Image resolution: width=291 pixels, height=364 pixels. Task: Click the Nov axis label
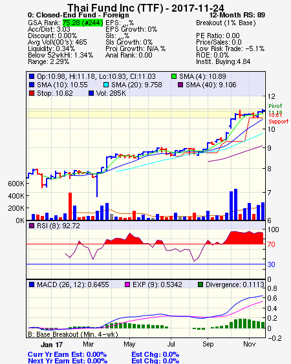pyautogui.click(x=250, y=344)
